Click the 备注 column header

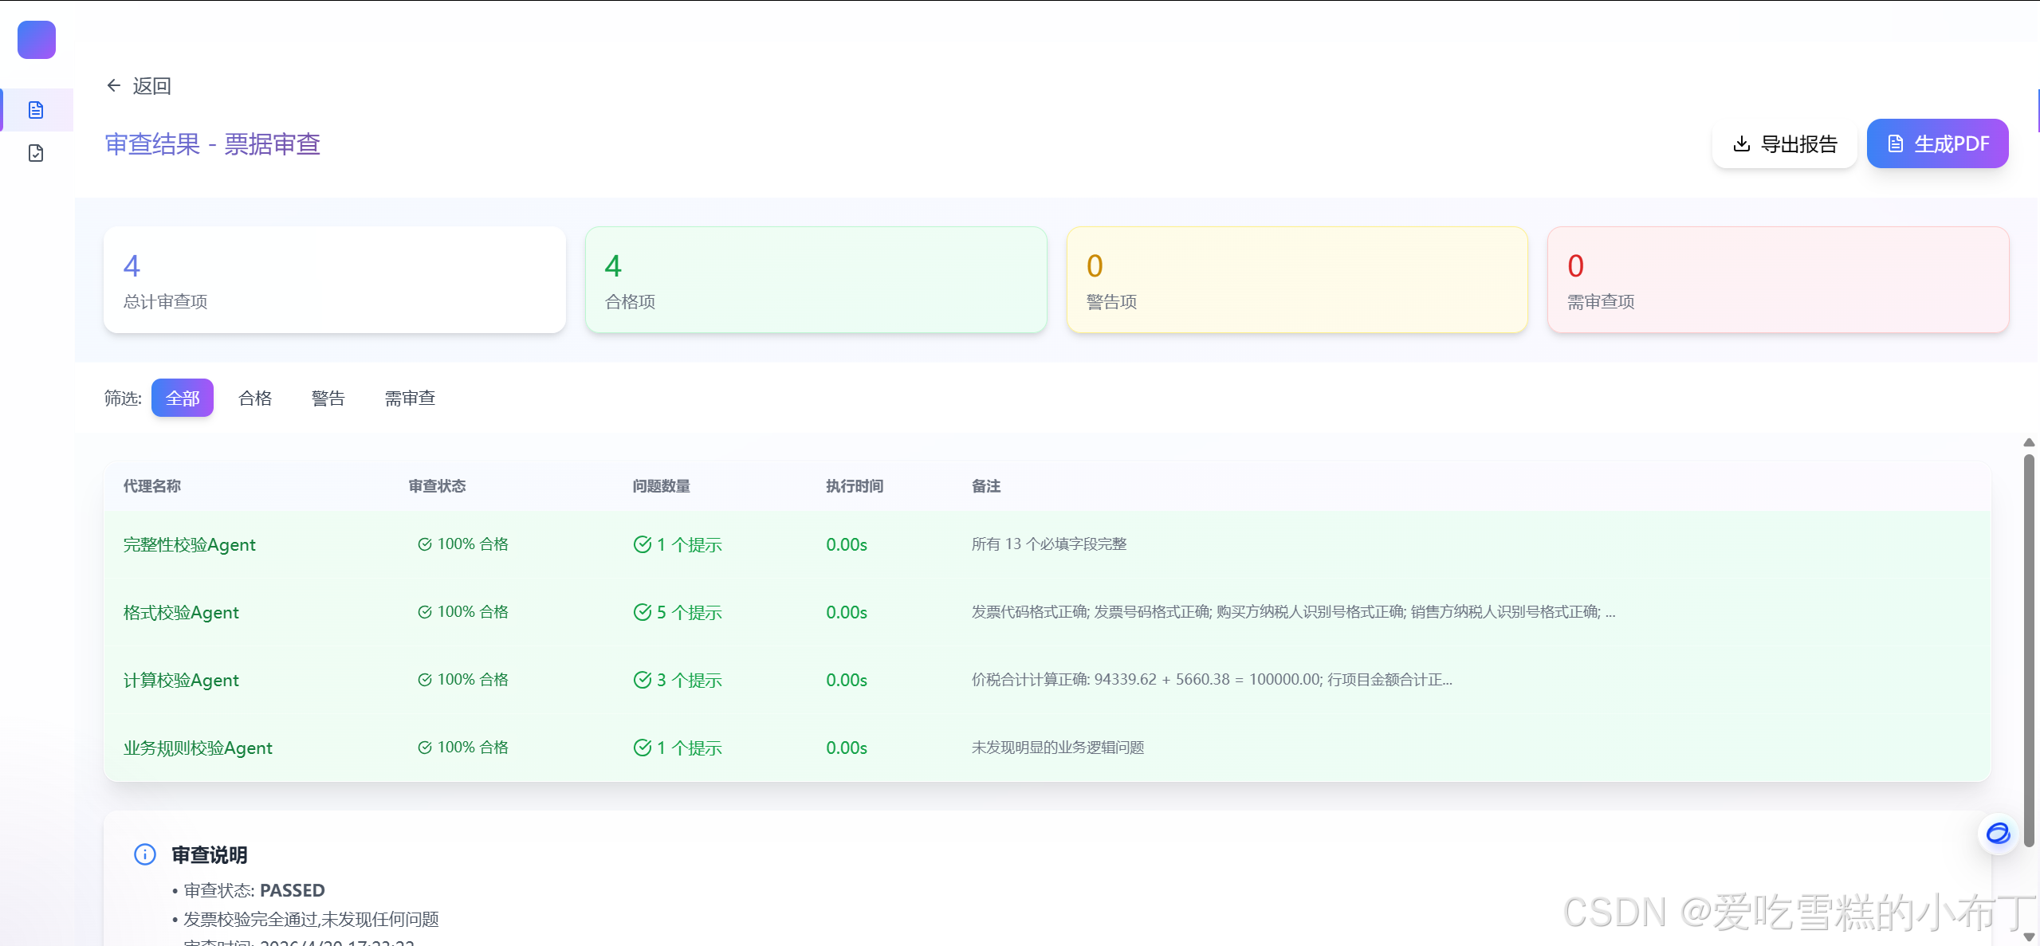pyautogui.click(x=986, y=486)
